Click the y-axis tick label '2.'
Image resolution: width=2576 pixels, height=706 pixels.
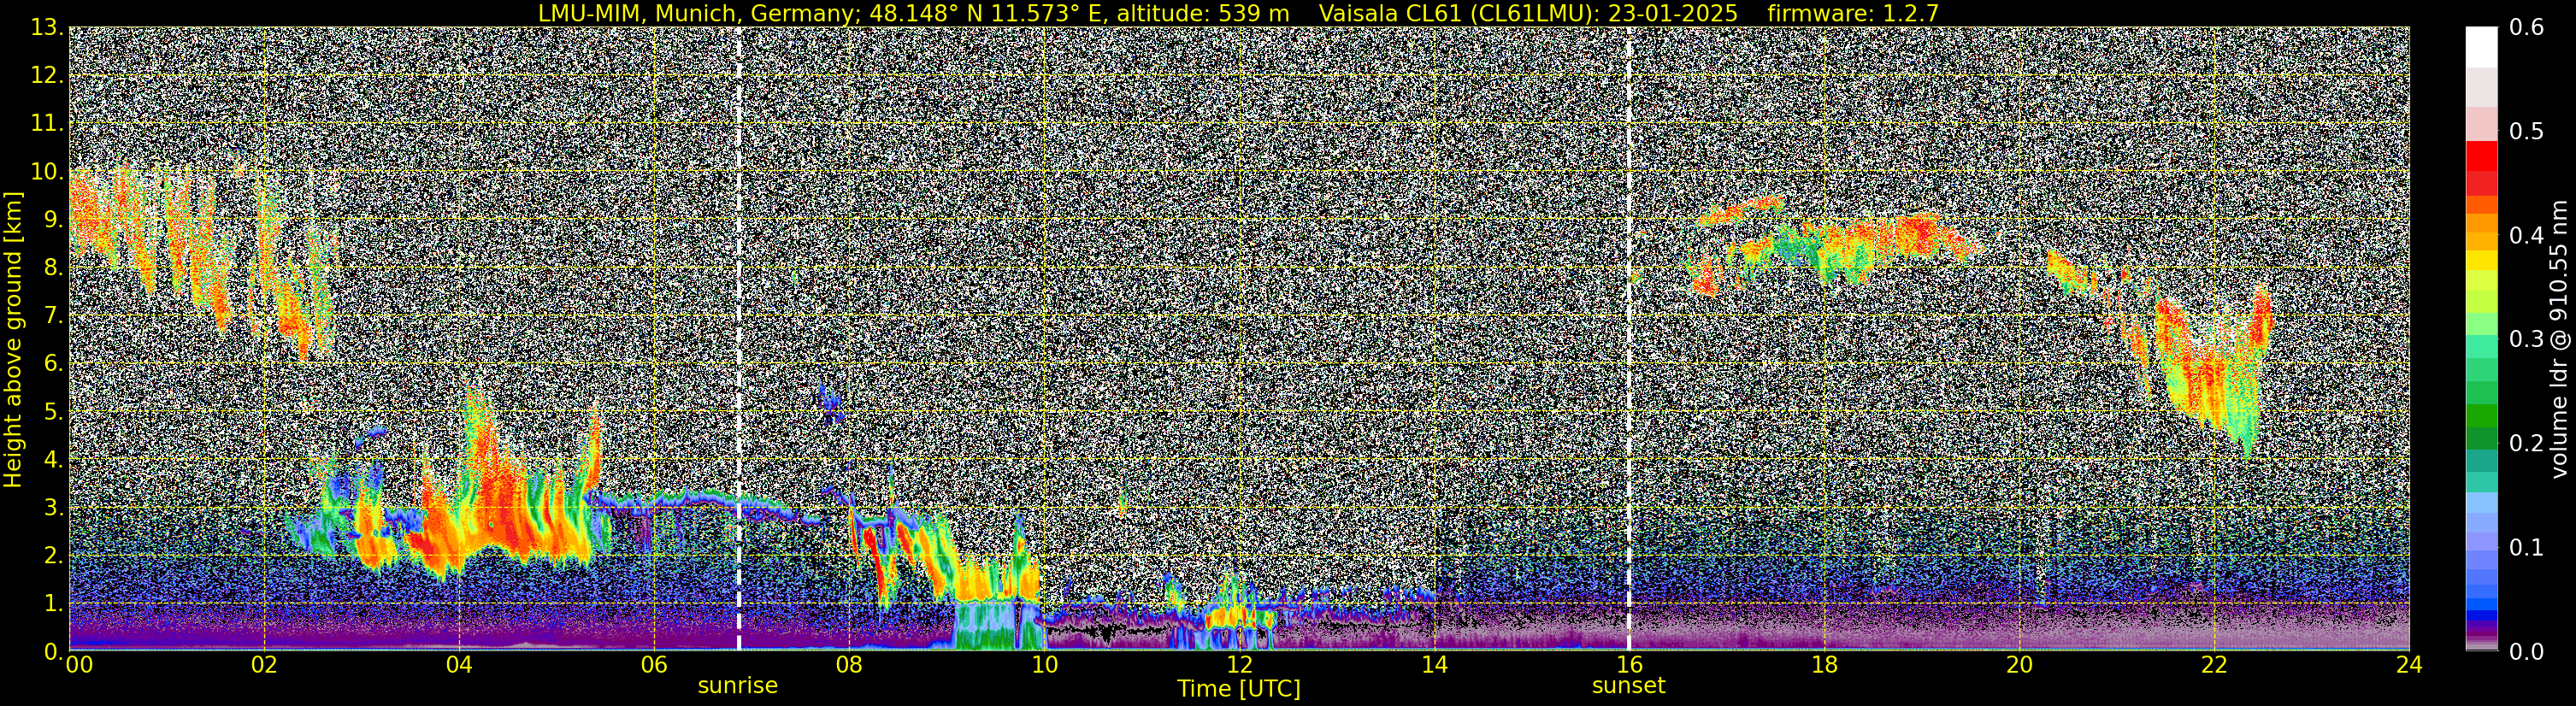click(x=53, y=556)
